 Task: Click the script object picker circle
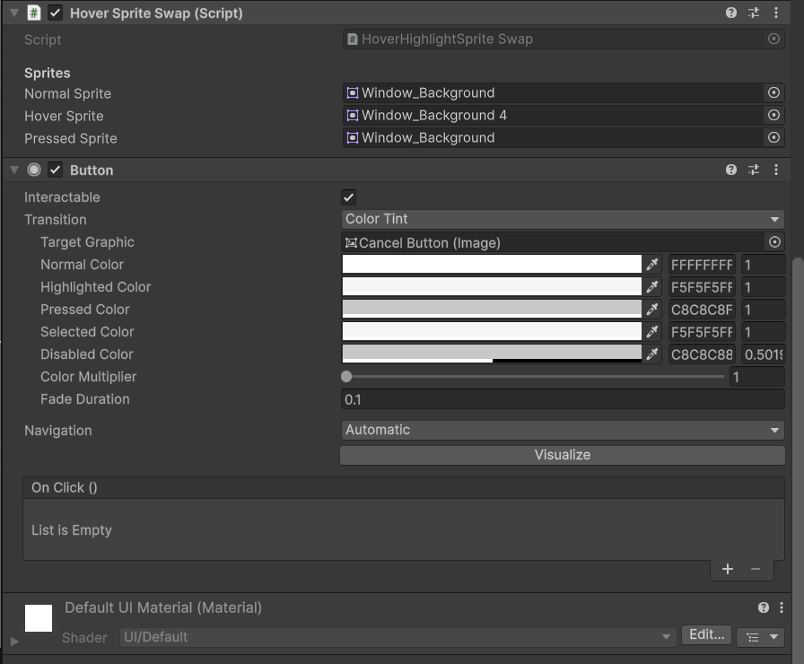click(773, 39)
